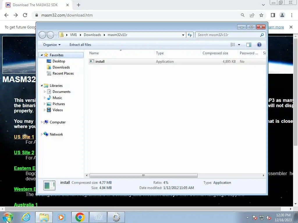The height and width of the screenshot is (223, 298).
Task: Open Downloads in Favorites
Action: point(61,67)
